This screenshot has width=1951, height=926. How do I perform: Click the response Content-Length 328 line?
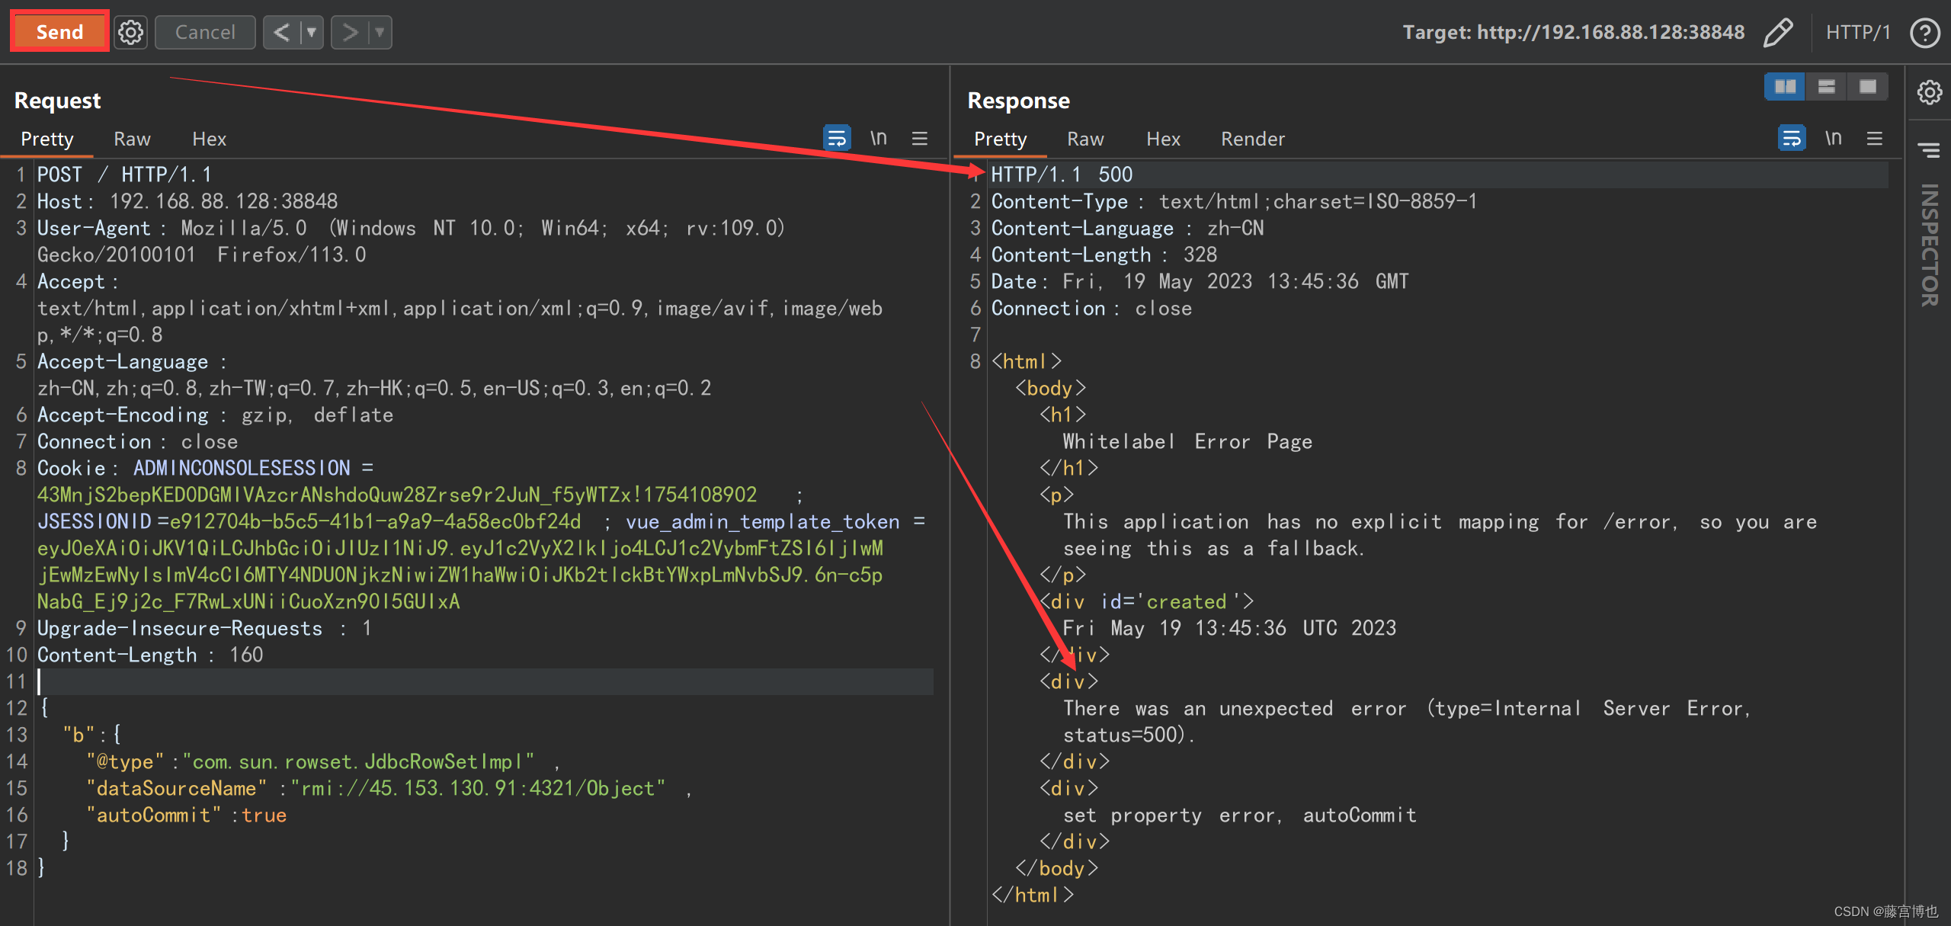click(x=1104, y=255)
